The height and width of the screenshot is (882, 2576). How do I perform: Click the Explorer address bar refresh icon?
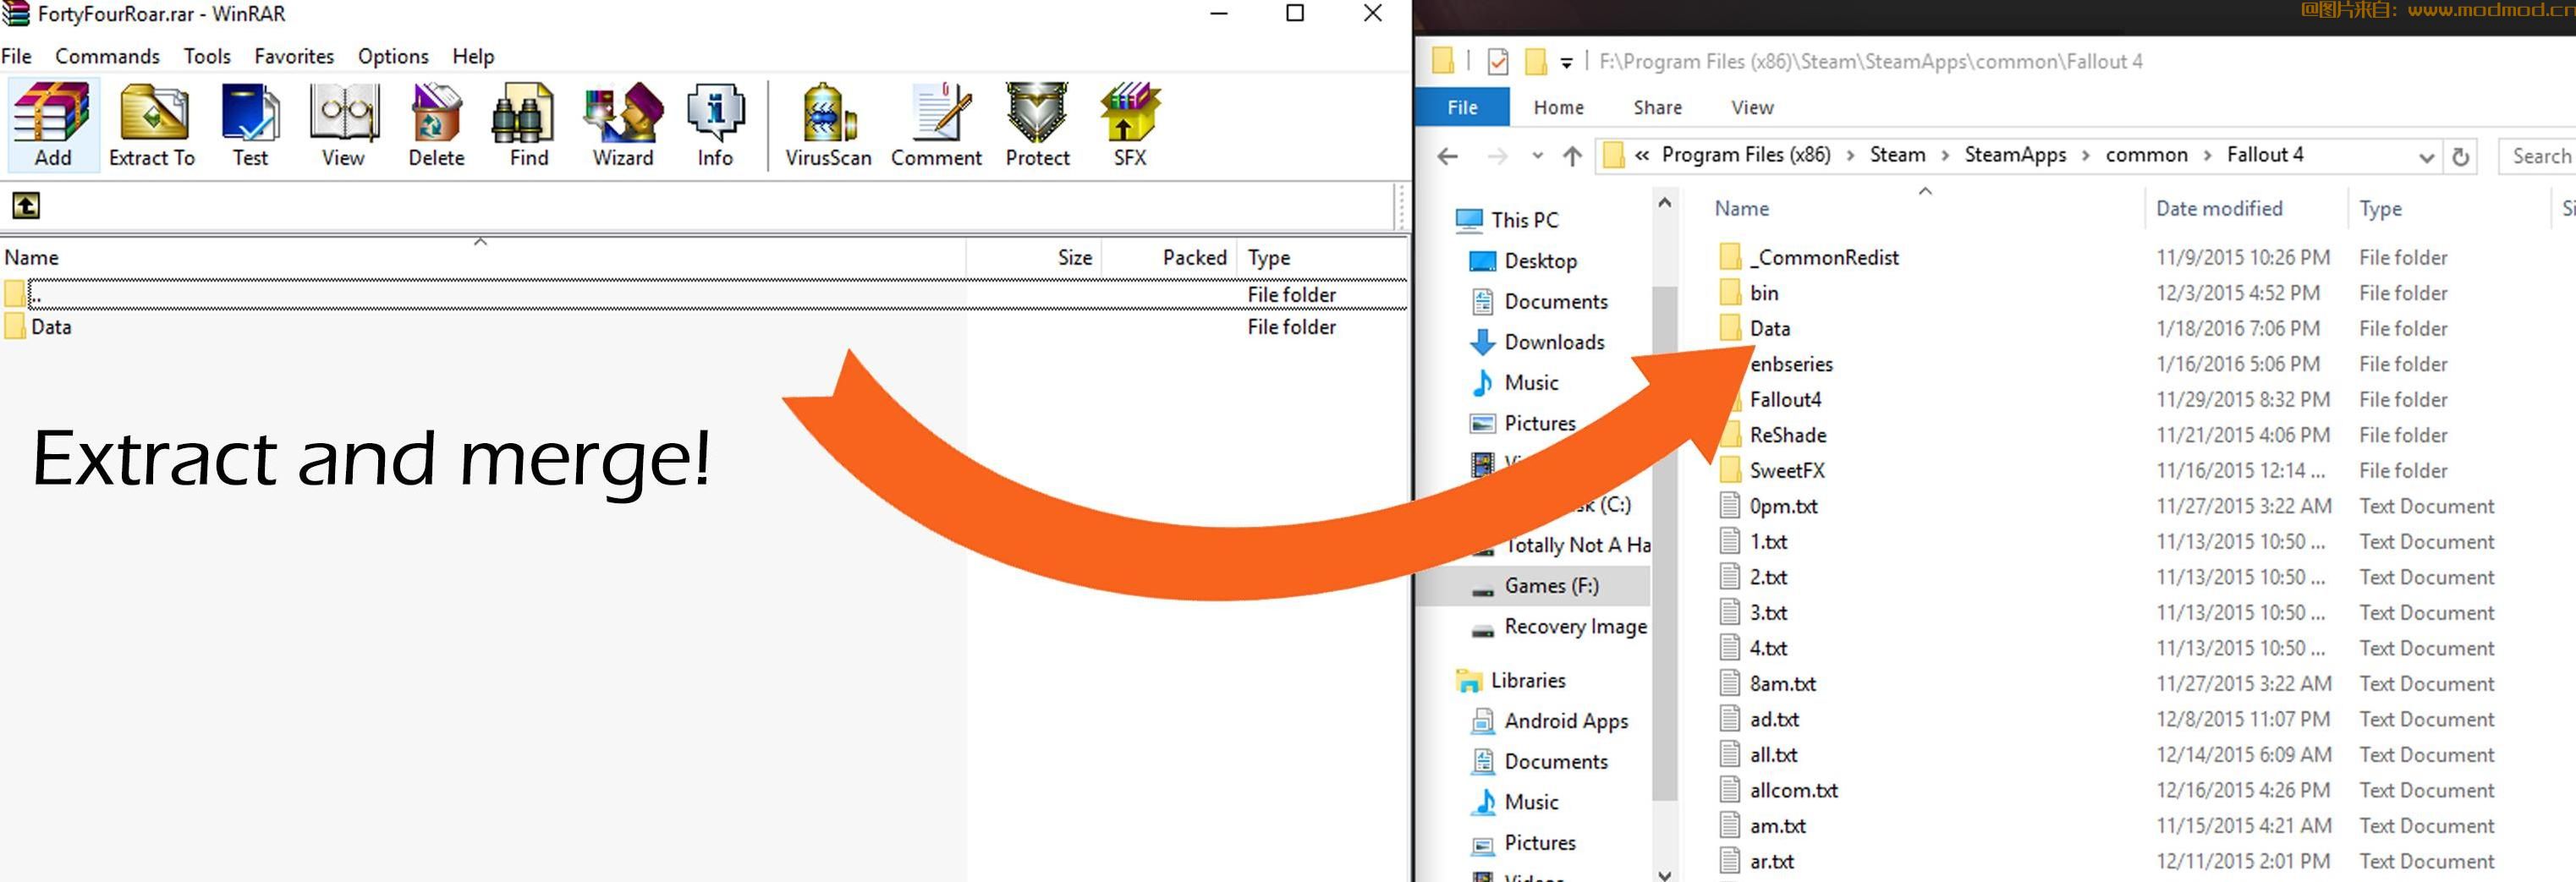(2461, 157)
